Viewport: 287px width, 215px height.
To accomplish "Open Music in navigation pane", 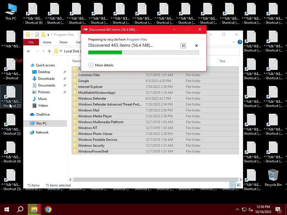I will click(x=43, y=99).
